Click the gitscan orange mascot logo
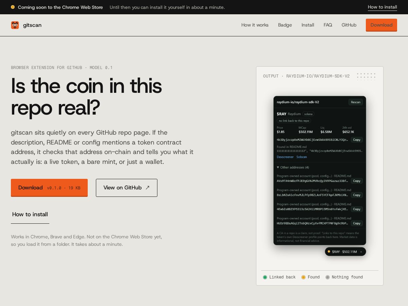 tap(15, 25)
